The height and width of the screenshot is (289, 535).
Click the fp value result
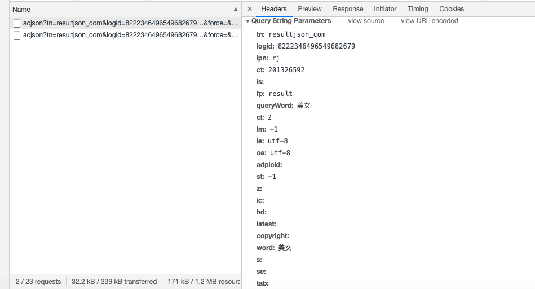click(280, 94)
